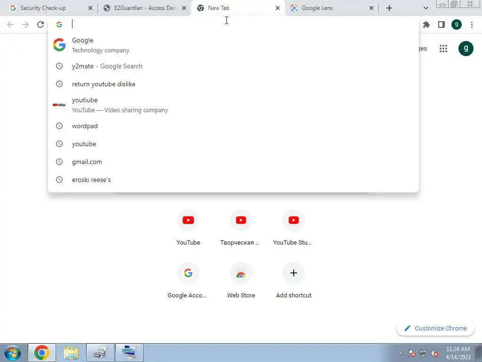Choose the youtube history suggestion
Image resolution: width=482 pixels, height=362 pixels.
point(233,144)
